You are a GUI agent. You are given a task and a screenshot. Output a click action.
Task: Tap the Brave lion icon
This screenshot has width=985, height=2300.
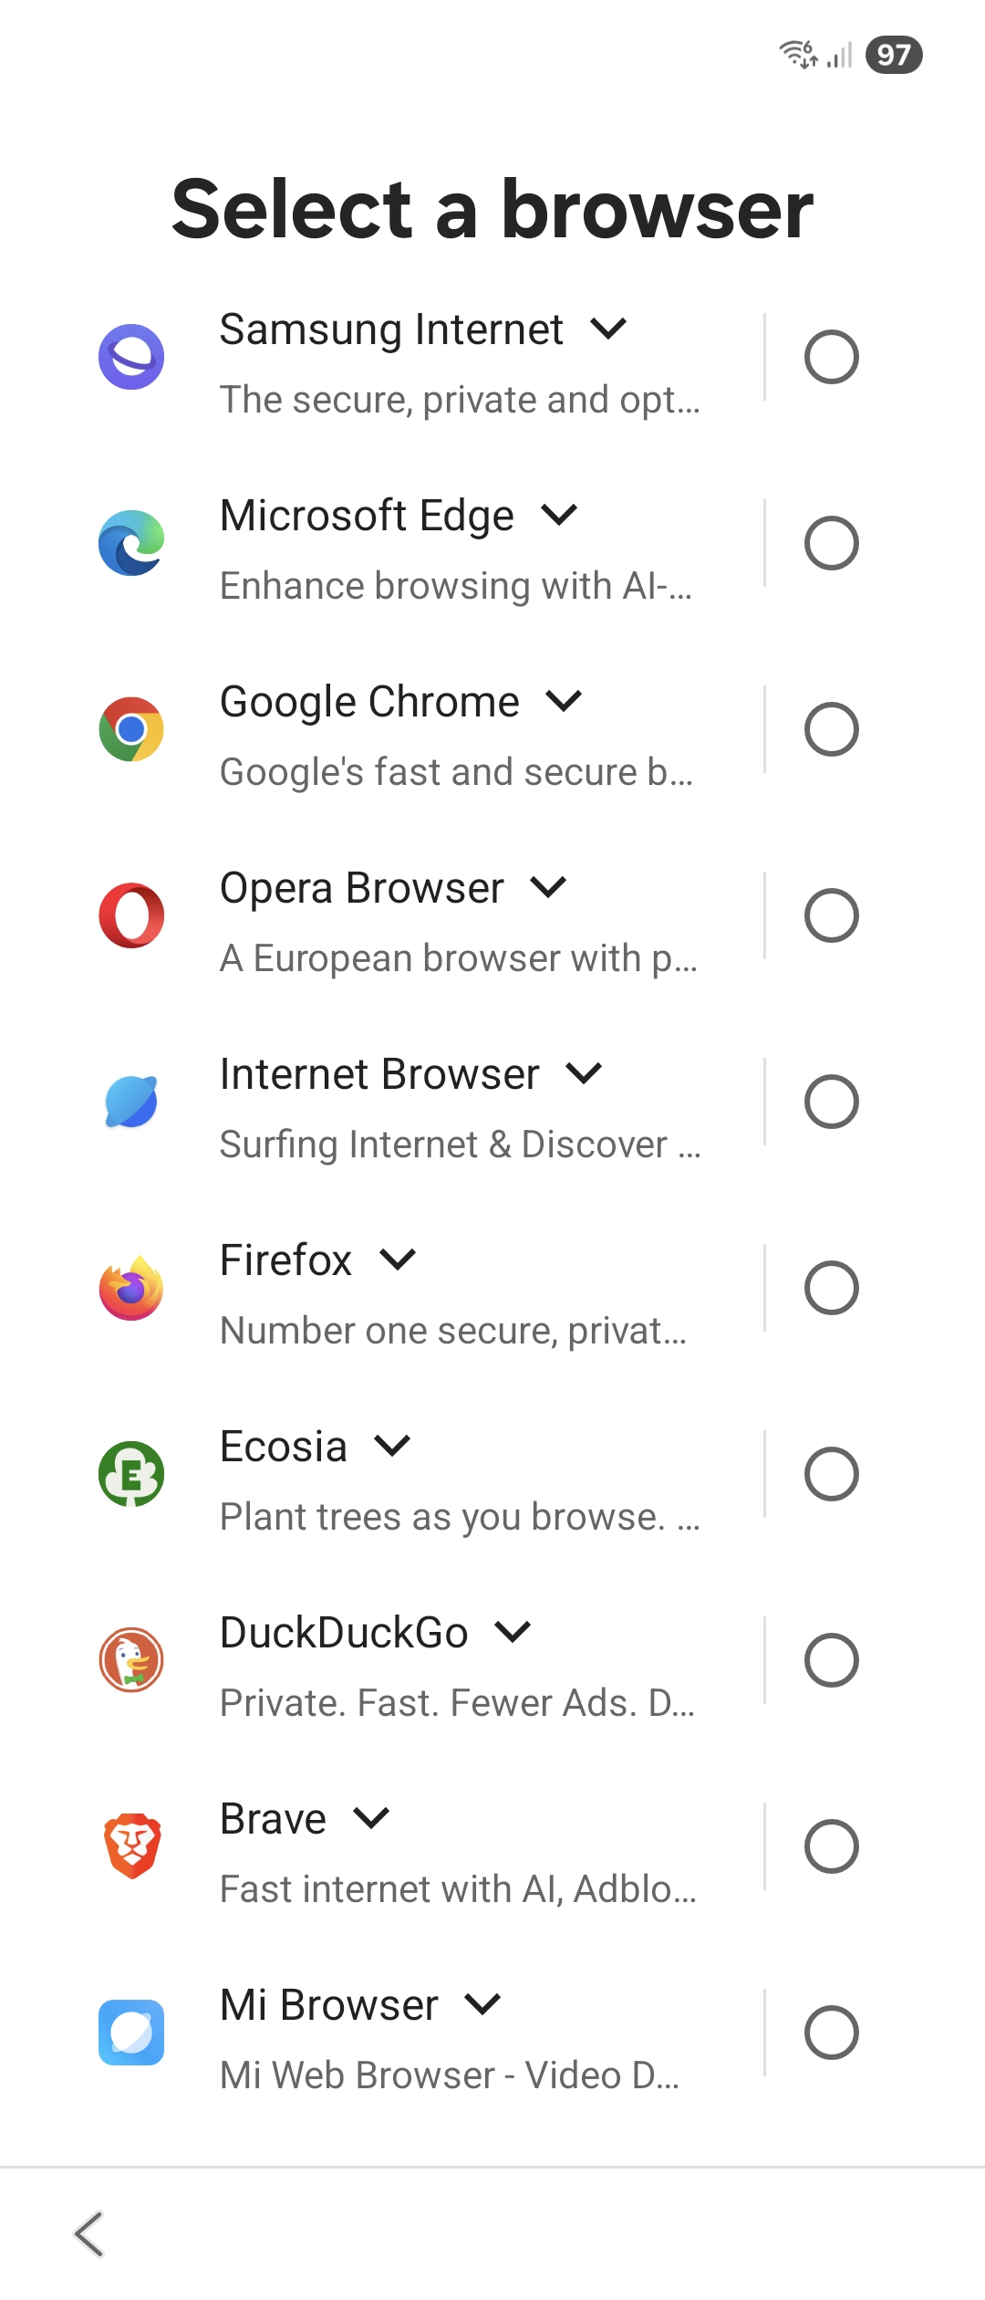[131, 1846]
